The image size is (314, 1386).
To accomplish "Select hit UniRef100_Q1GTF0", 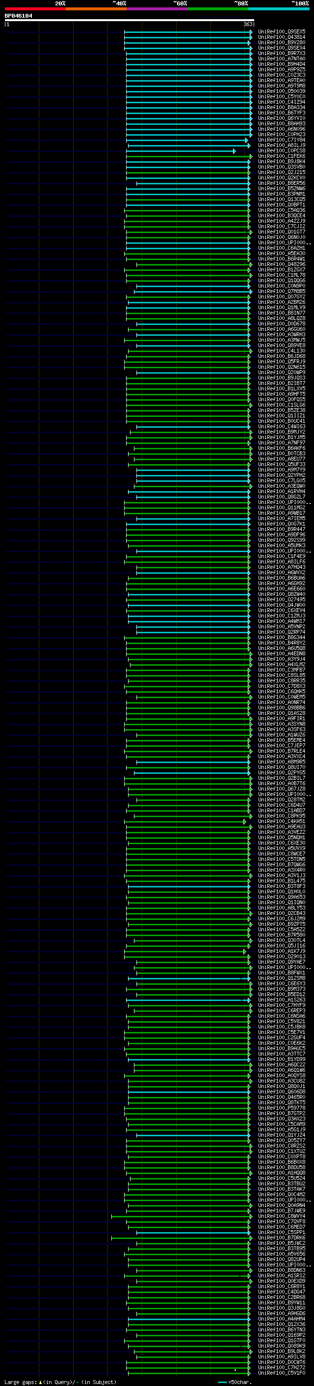I will coord(281,1340).
